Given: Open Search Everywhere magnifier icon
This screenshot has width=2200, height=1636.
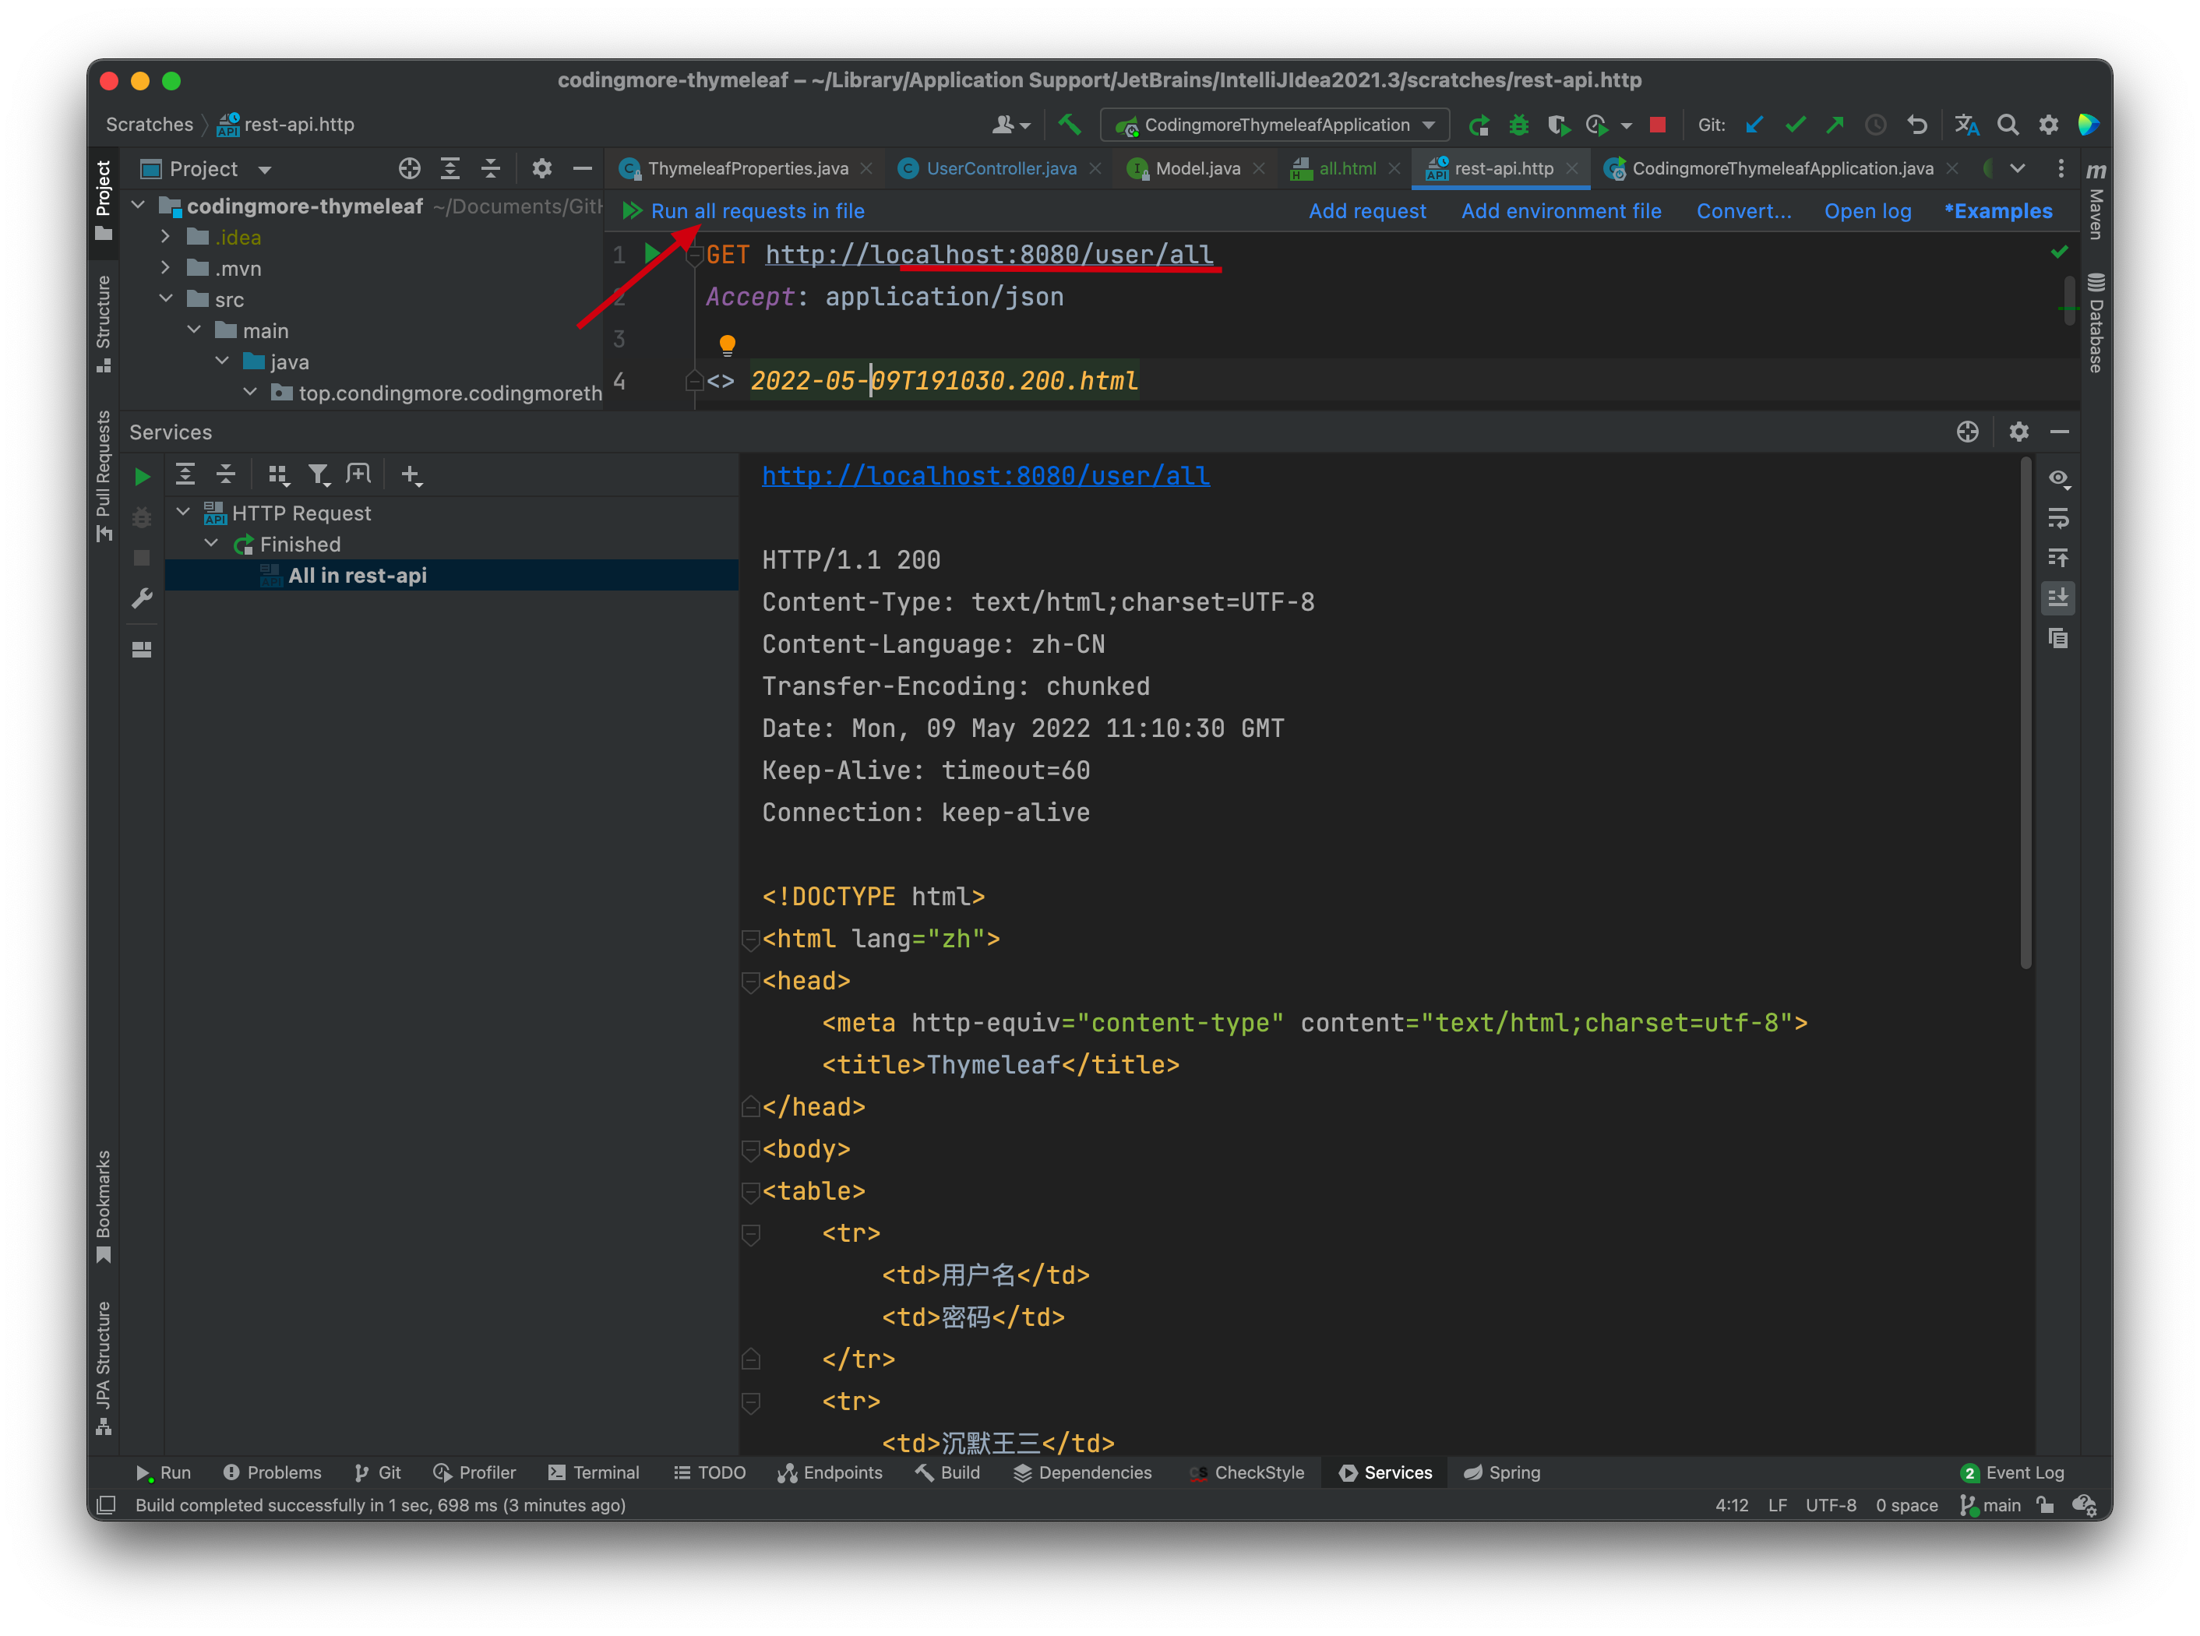Looking at the screenshot, I should pos(2007,125).
